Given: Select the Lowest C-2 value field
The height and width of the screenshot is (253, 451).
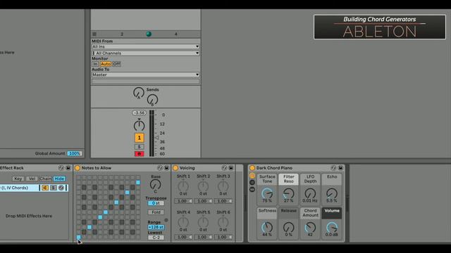Looking at the screenshot, I should click(x=156, y=238).
